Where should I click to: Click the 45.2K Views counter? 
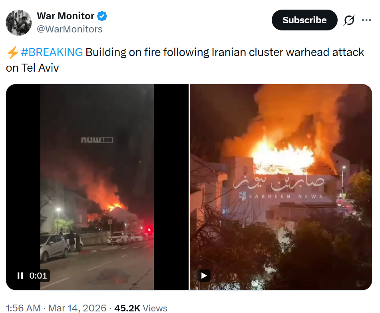click(x=141, y=308)
